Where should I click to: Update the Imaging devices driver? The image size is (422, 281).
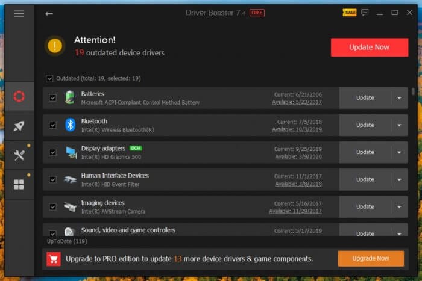pyautogui.click(x=365, y=207)
